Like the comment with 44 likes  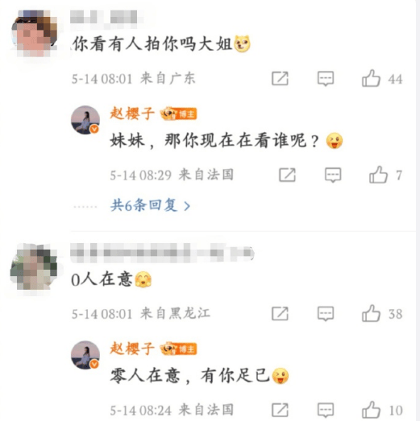point(371,78)
